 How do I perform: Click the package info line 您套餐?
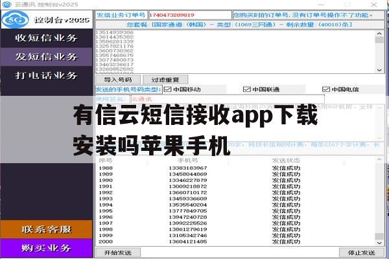pos(239,25)
